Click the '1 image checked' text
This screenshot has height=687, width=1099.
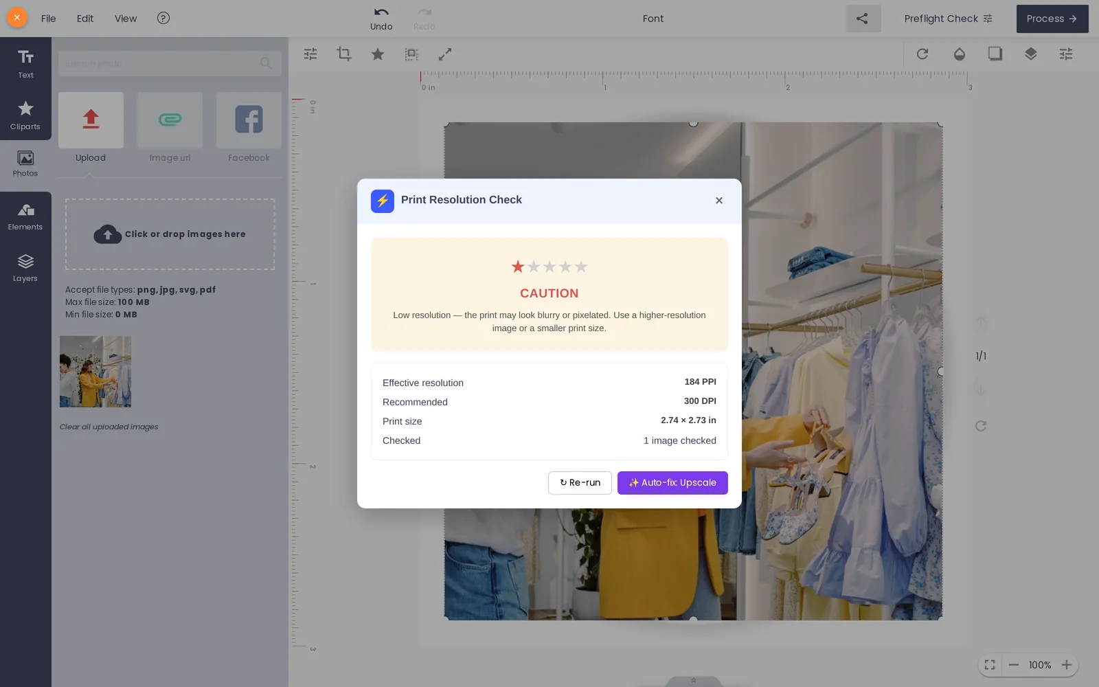(679, 441)
